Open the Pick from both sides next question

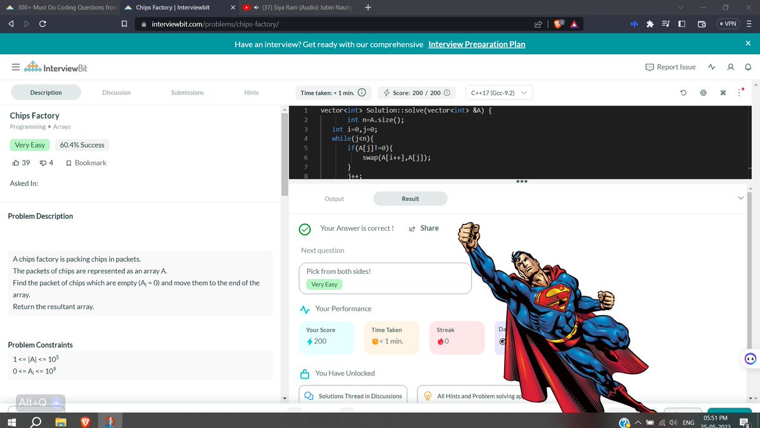click(x=385, y=278)
